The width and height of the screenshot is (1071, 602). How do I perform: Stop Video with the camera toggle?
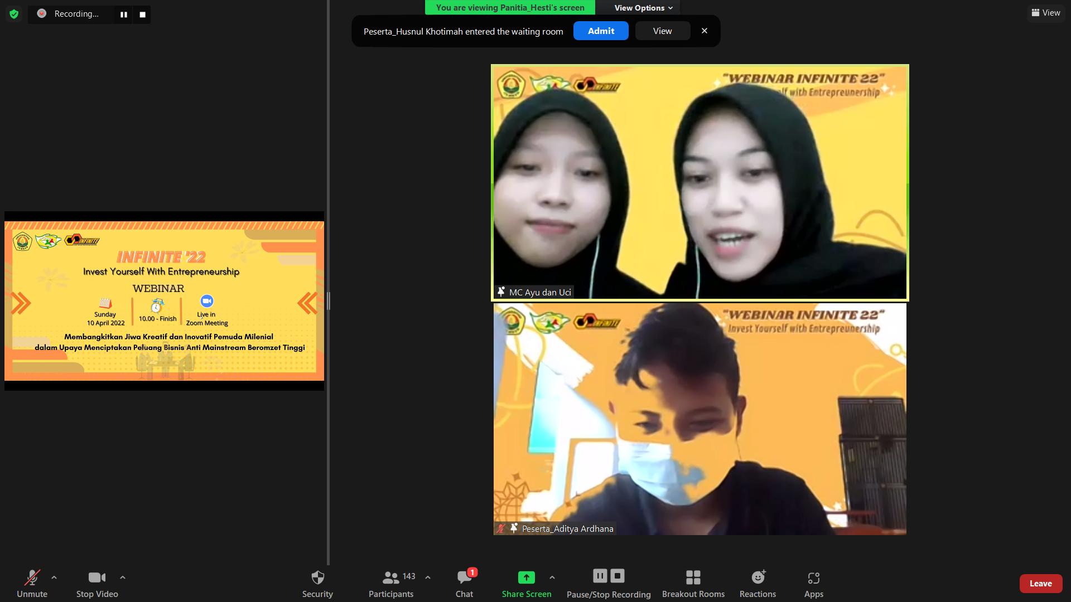click(x=97, y=577)
